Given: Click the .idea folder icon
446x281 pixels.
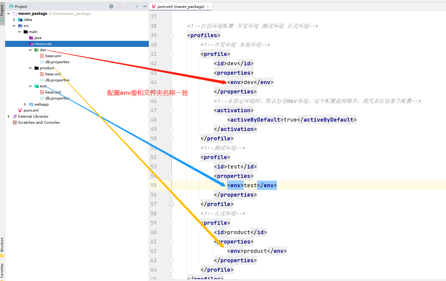Looking at the screenshot, I should coord(20,20).
